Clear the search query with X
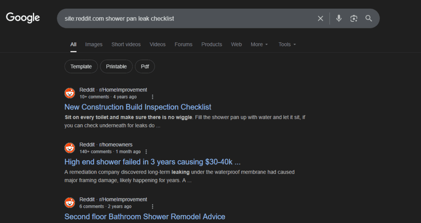Image resolution: width=421 pixels, height=223 pixels. coord(320,19)
